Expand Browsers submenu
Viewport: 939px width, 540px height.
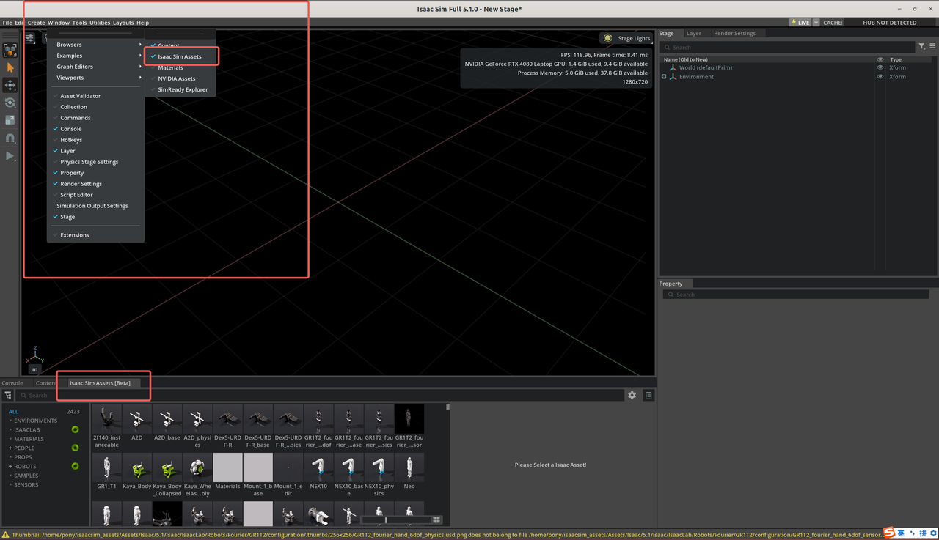[95, 45]
